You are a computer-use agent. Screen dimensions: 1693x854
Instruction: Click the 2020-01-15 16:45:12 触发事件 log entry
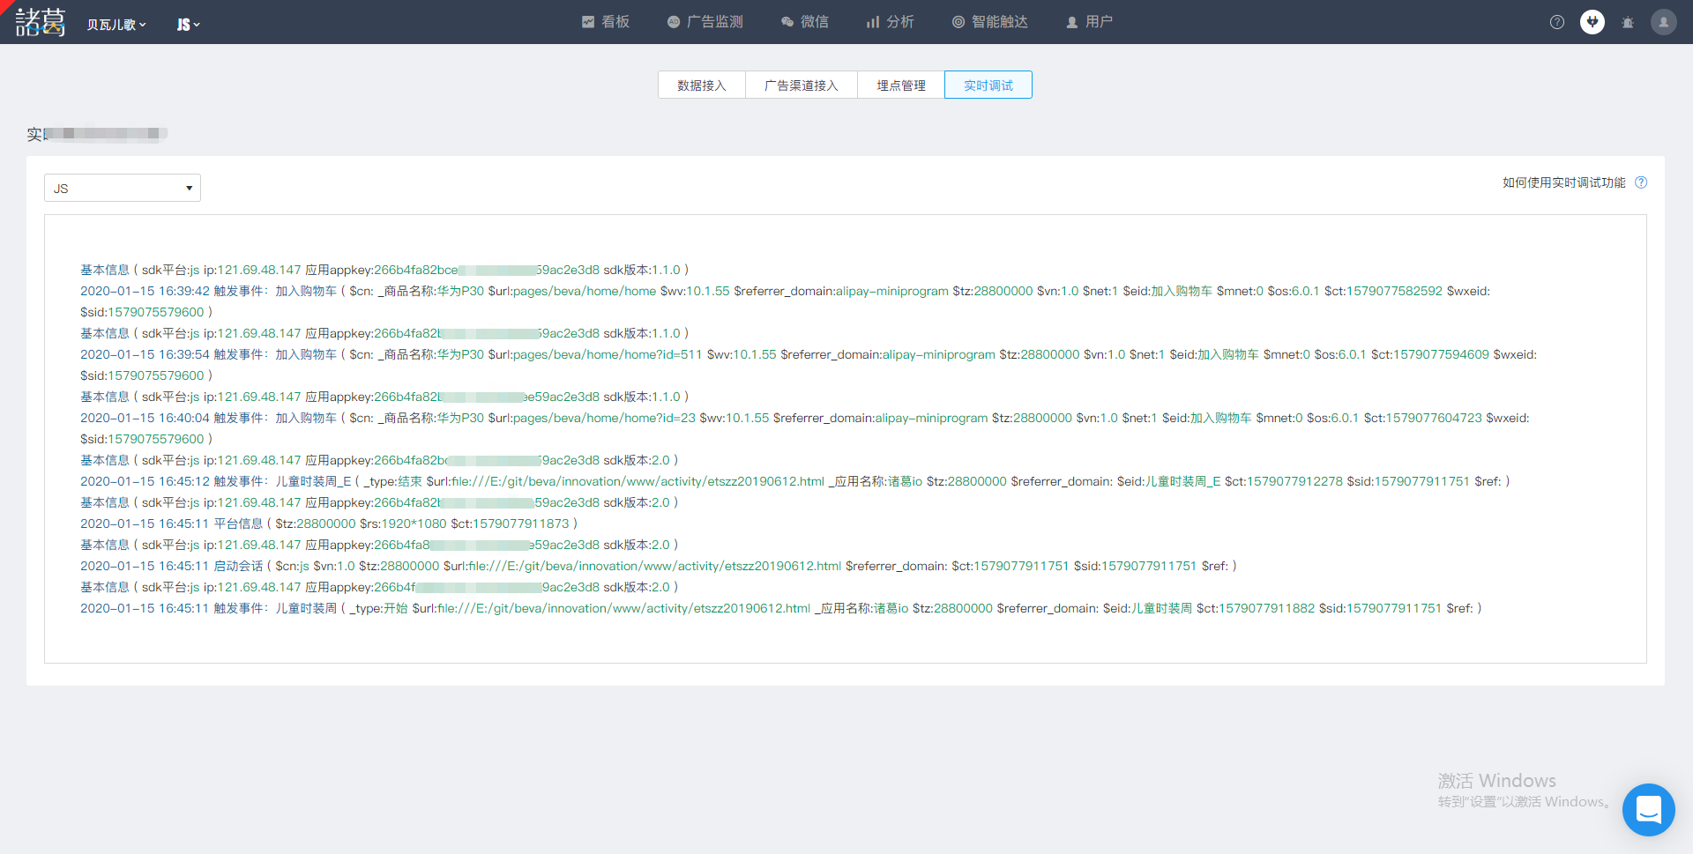[795, 481]
